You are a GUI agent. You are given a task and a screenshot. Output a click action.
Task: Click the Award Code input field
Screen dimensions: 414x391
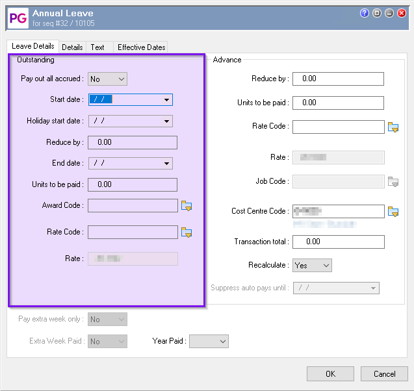pyautogui.click(x=133, y=206)
